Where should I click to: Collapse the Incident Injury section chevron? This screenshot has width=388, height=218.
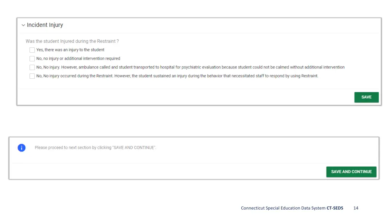pyautogui.click(x=23, y=25)
